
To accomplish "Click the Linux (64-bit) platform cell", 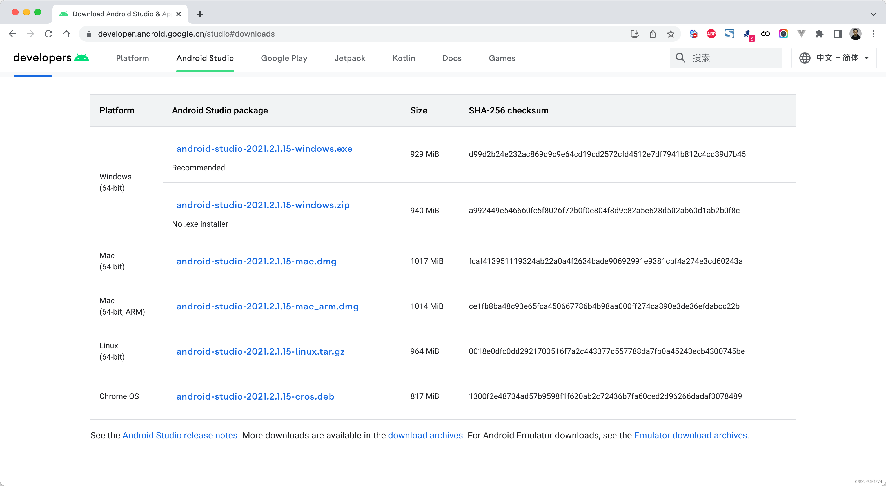I will click(112, 351).
